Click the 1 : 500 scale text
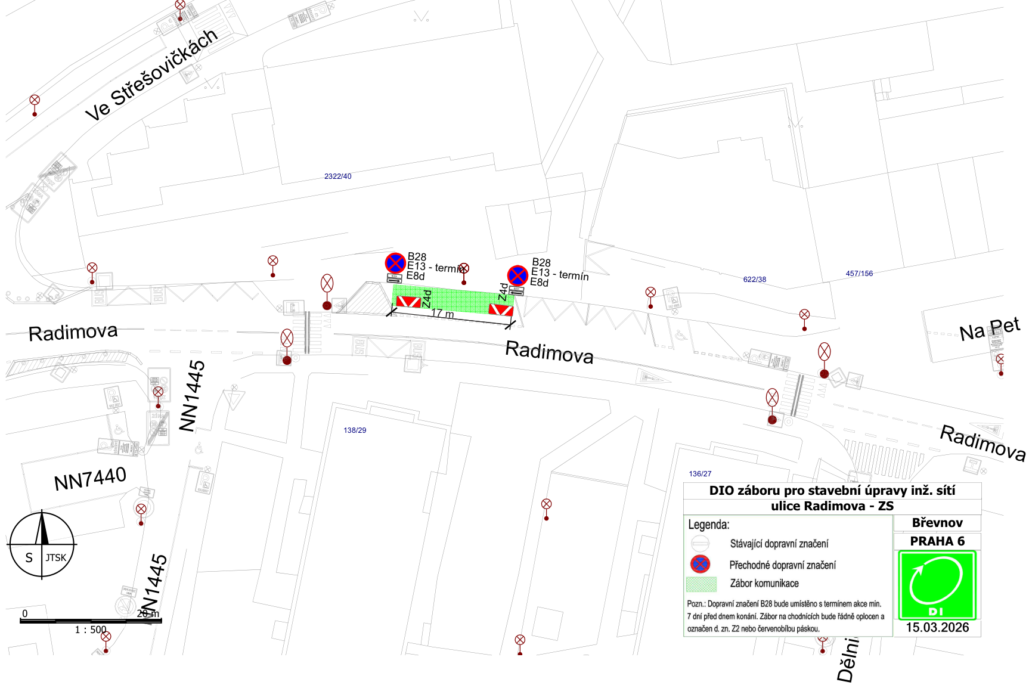 click(x=91, y=630)
